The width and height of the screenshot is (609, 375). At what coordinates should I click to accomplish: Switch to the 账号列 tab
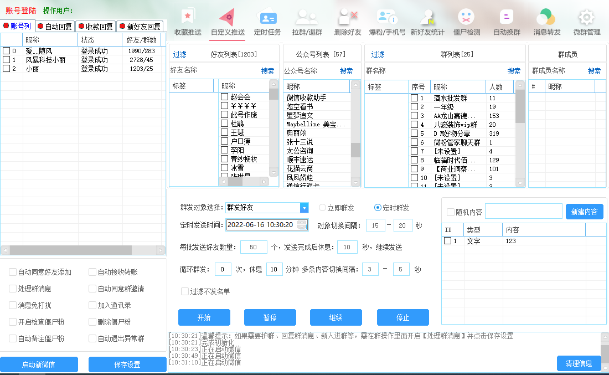click(18, 26)
